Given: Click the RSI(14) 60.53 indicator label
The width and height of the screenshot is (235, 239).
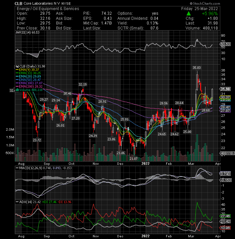Looking at the screenshot, I should 29,33.
